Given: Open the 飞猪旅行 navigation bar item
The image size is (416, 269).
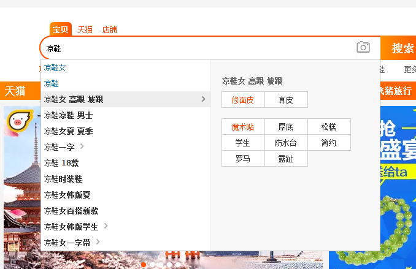Looking at the screenshot, I should [x=396, y=91].
